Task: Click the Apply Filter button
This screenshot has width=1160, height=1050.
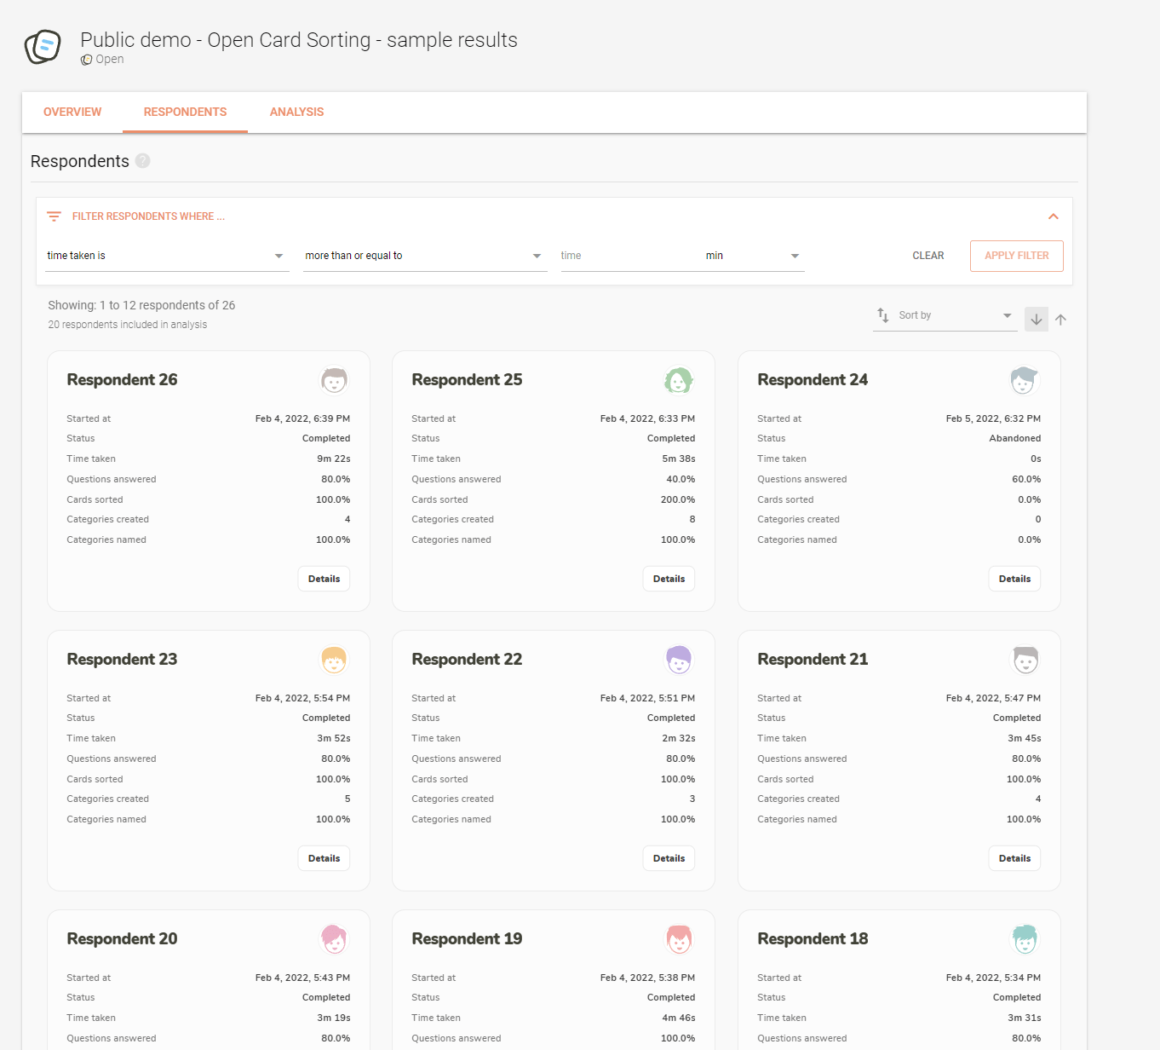Action: [x=1016, y=256]
